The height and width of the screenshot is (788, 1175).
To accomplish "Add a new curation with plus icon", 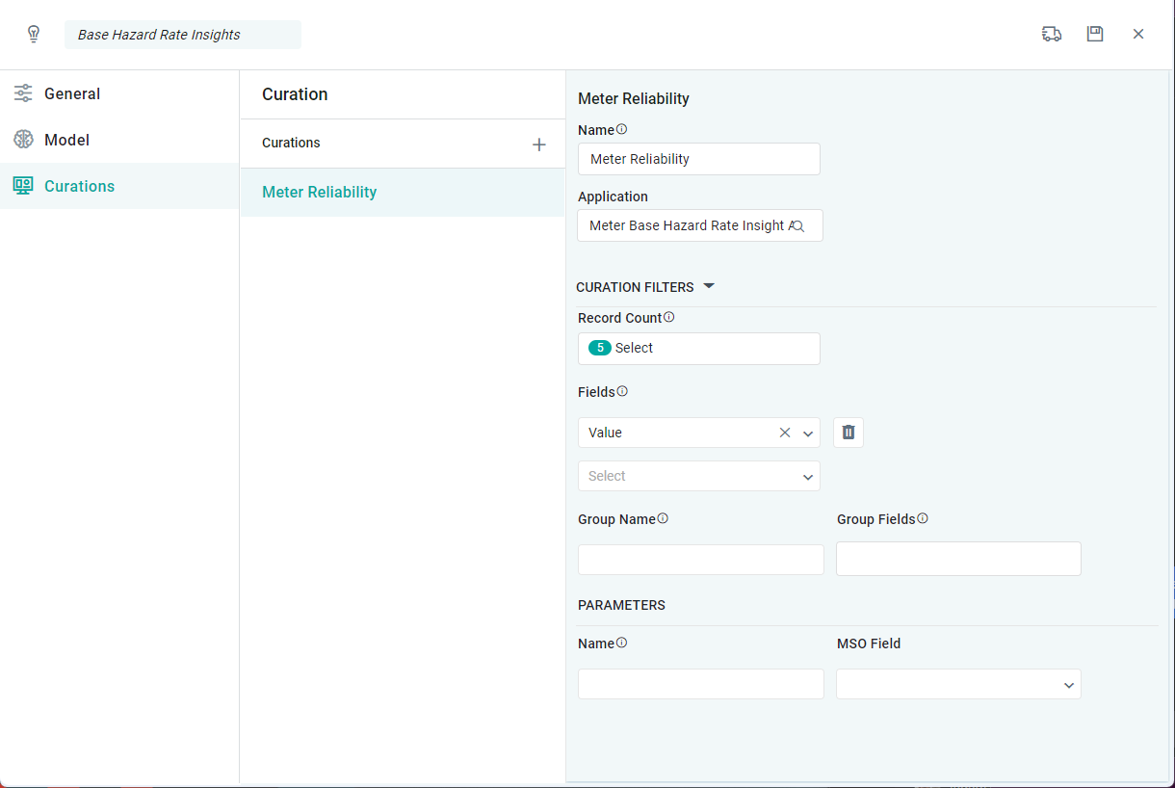I will [539, 144].
